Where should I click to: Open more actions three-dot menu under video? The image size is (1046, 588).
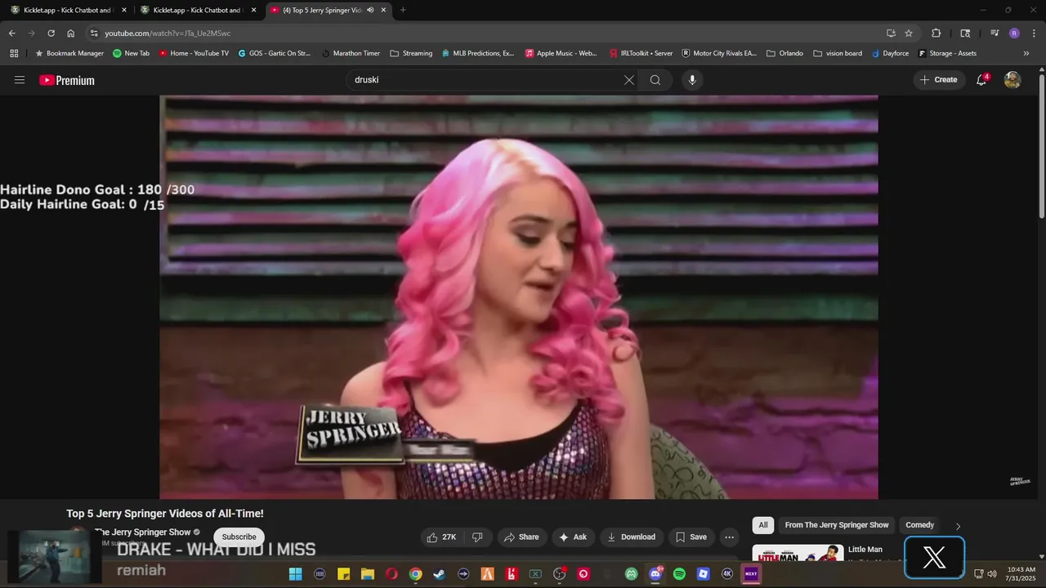(729, 537)
